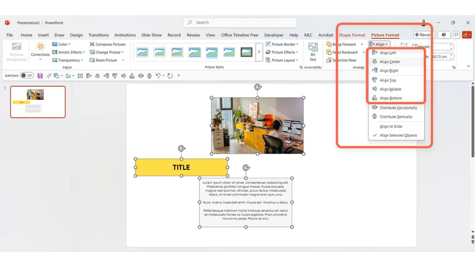Click the Save icon in Quick Access Toolbar

(x=40, y=76)
